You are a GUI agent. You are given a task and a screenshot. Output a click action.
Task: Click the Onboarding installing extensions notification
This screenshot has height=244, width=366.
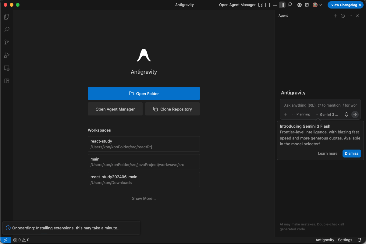[71, 228]
